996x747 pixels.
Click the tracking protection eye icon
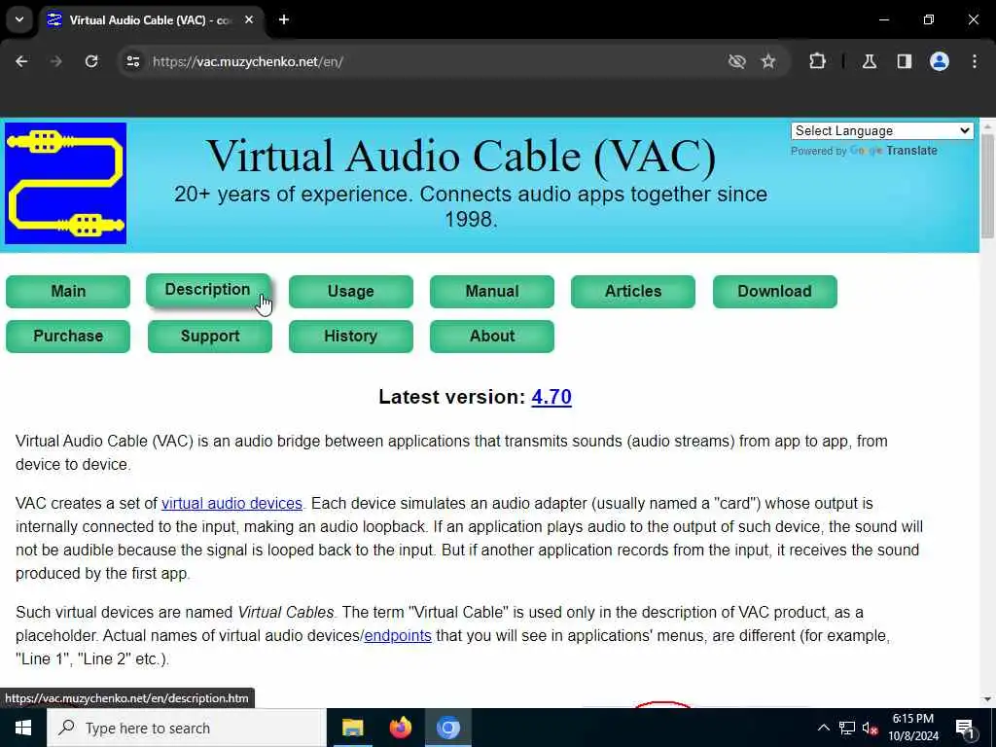coord(737,61)
